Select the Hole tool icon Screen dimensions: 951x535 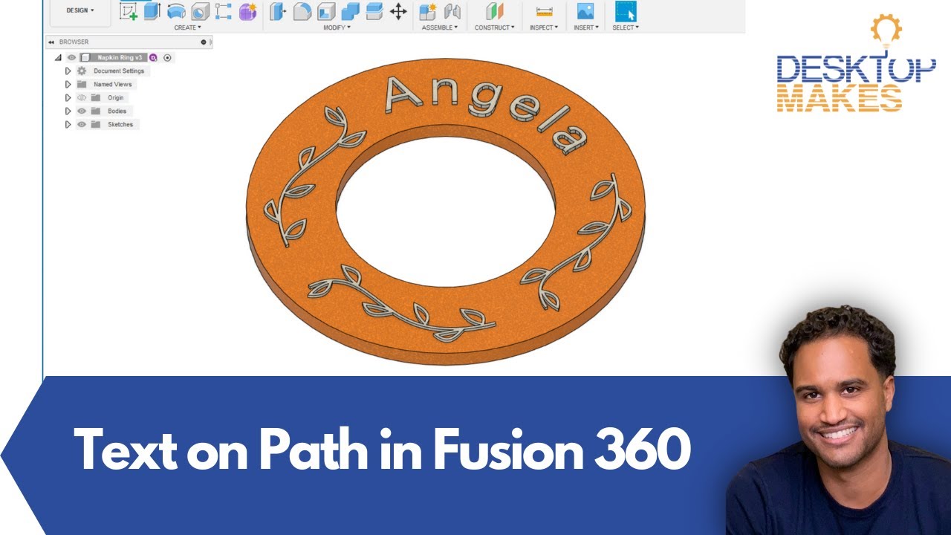click(200, 11)
